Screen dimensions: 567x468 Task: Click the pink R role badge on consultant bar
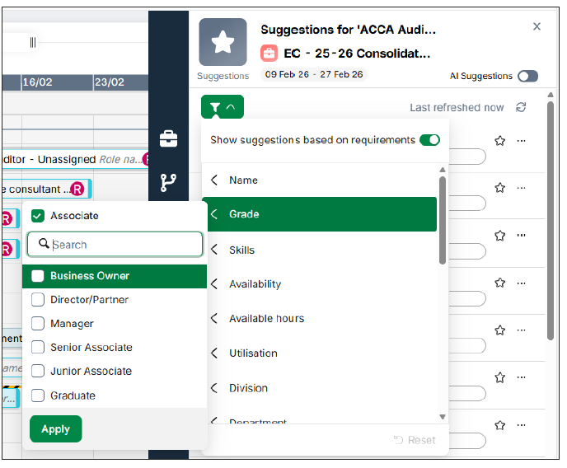tap(77, 190)
